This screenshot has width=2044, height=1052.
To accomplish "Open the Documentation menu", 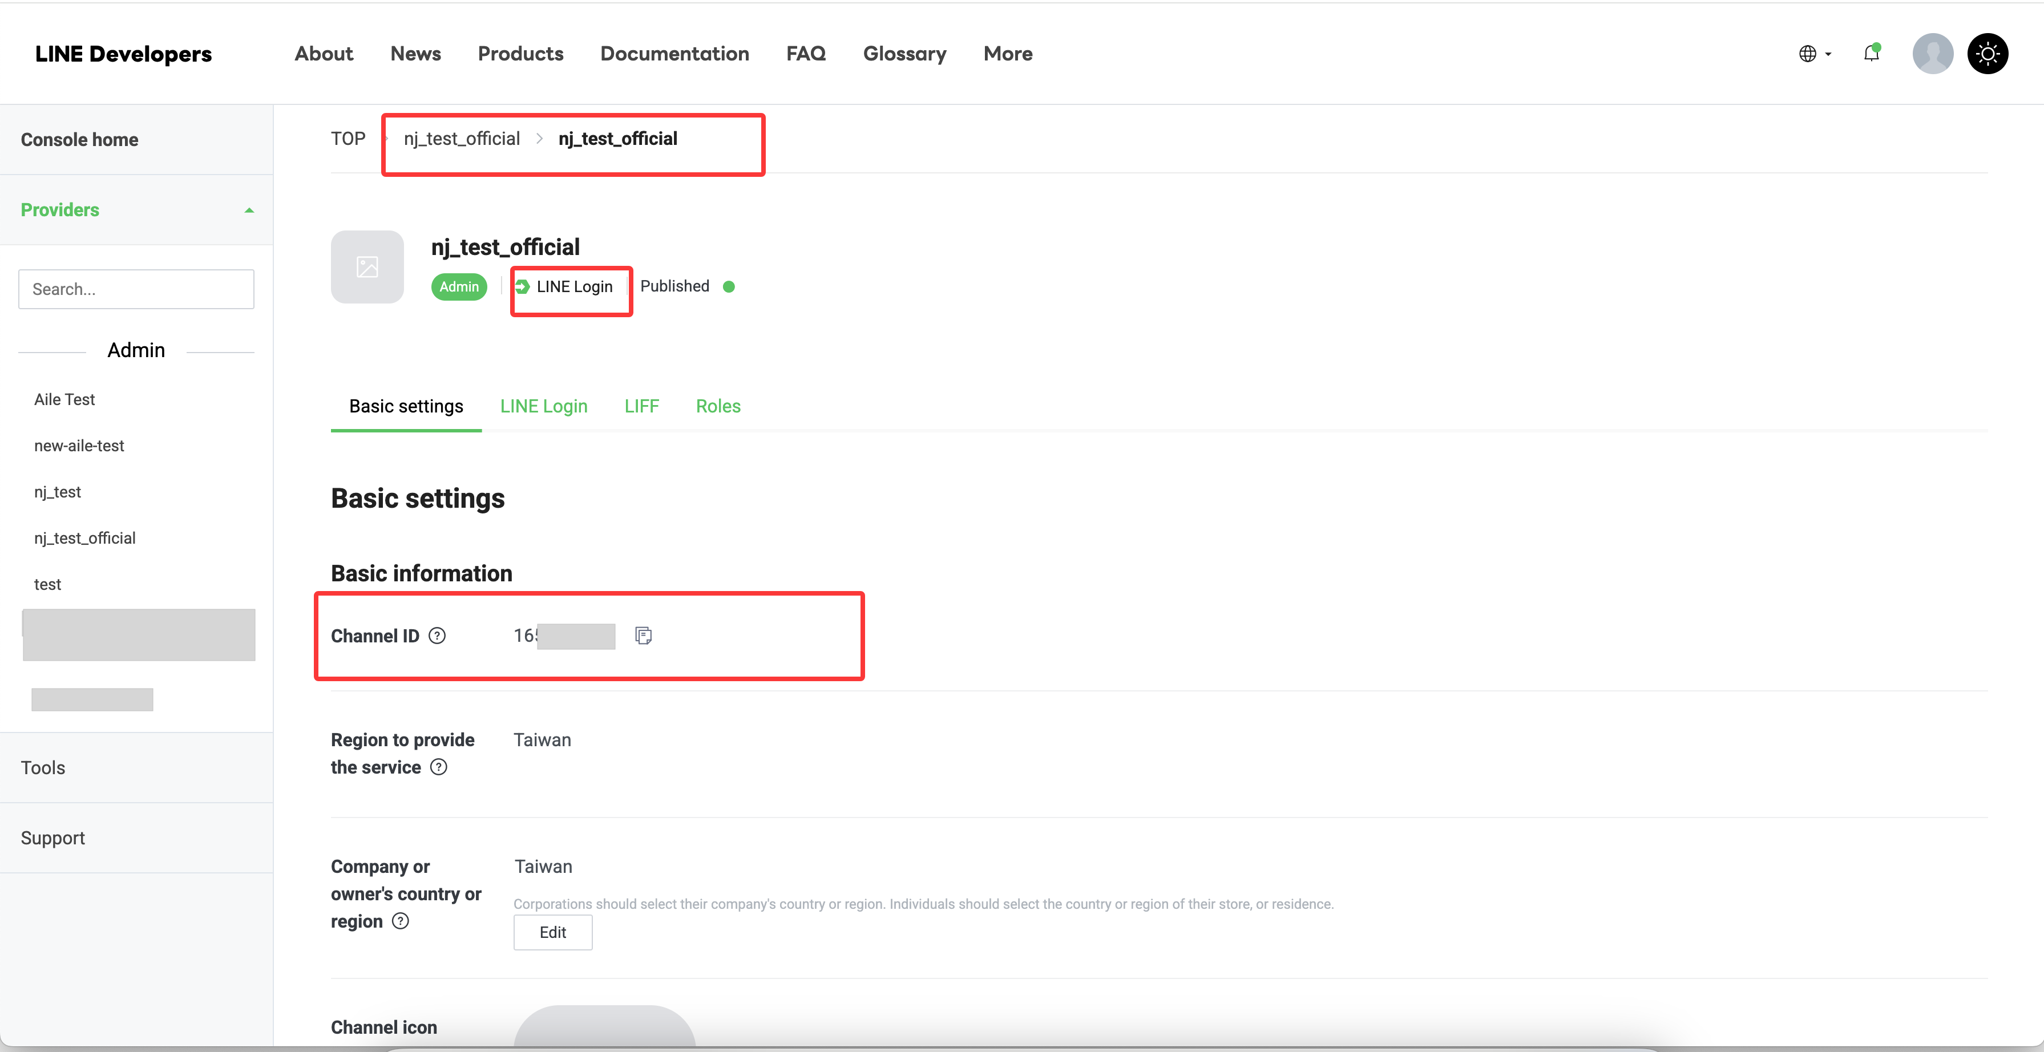I will click(674, 54).
